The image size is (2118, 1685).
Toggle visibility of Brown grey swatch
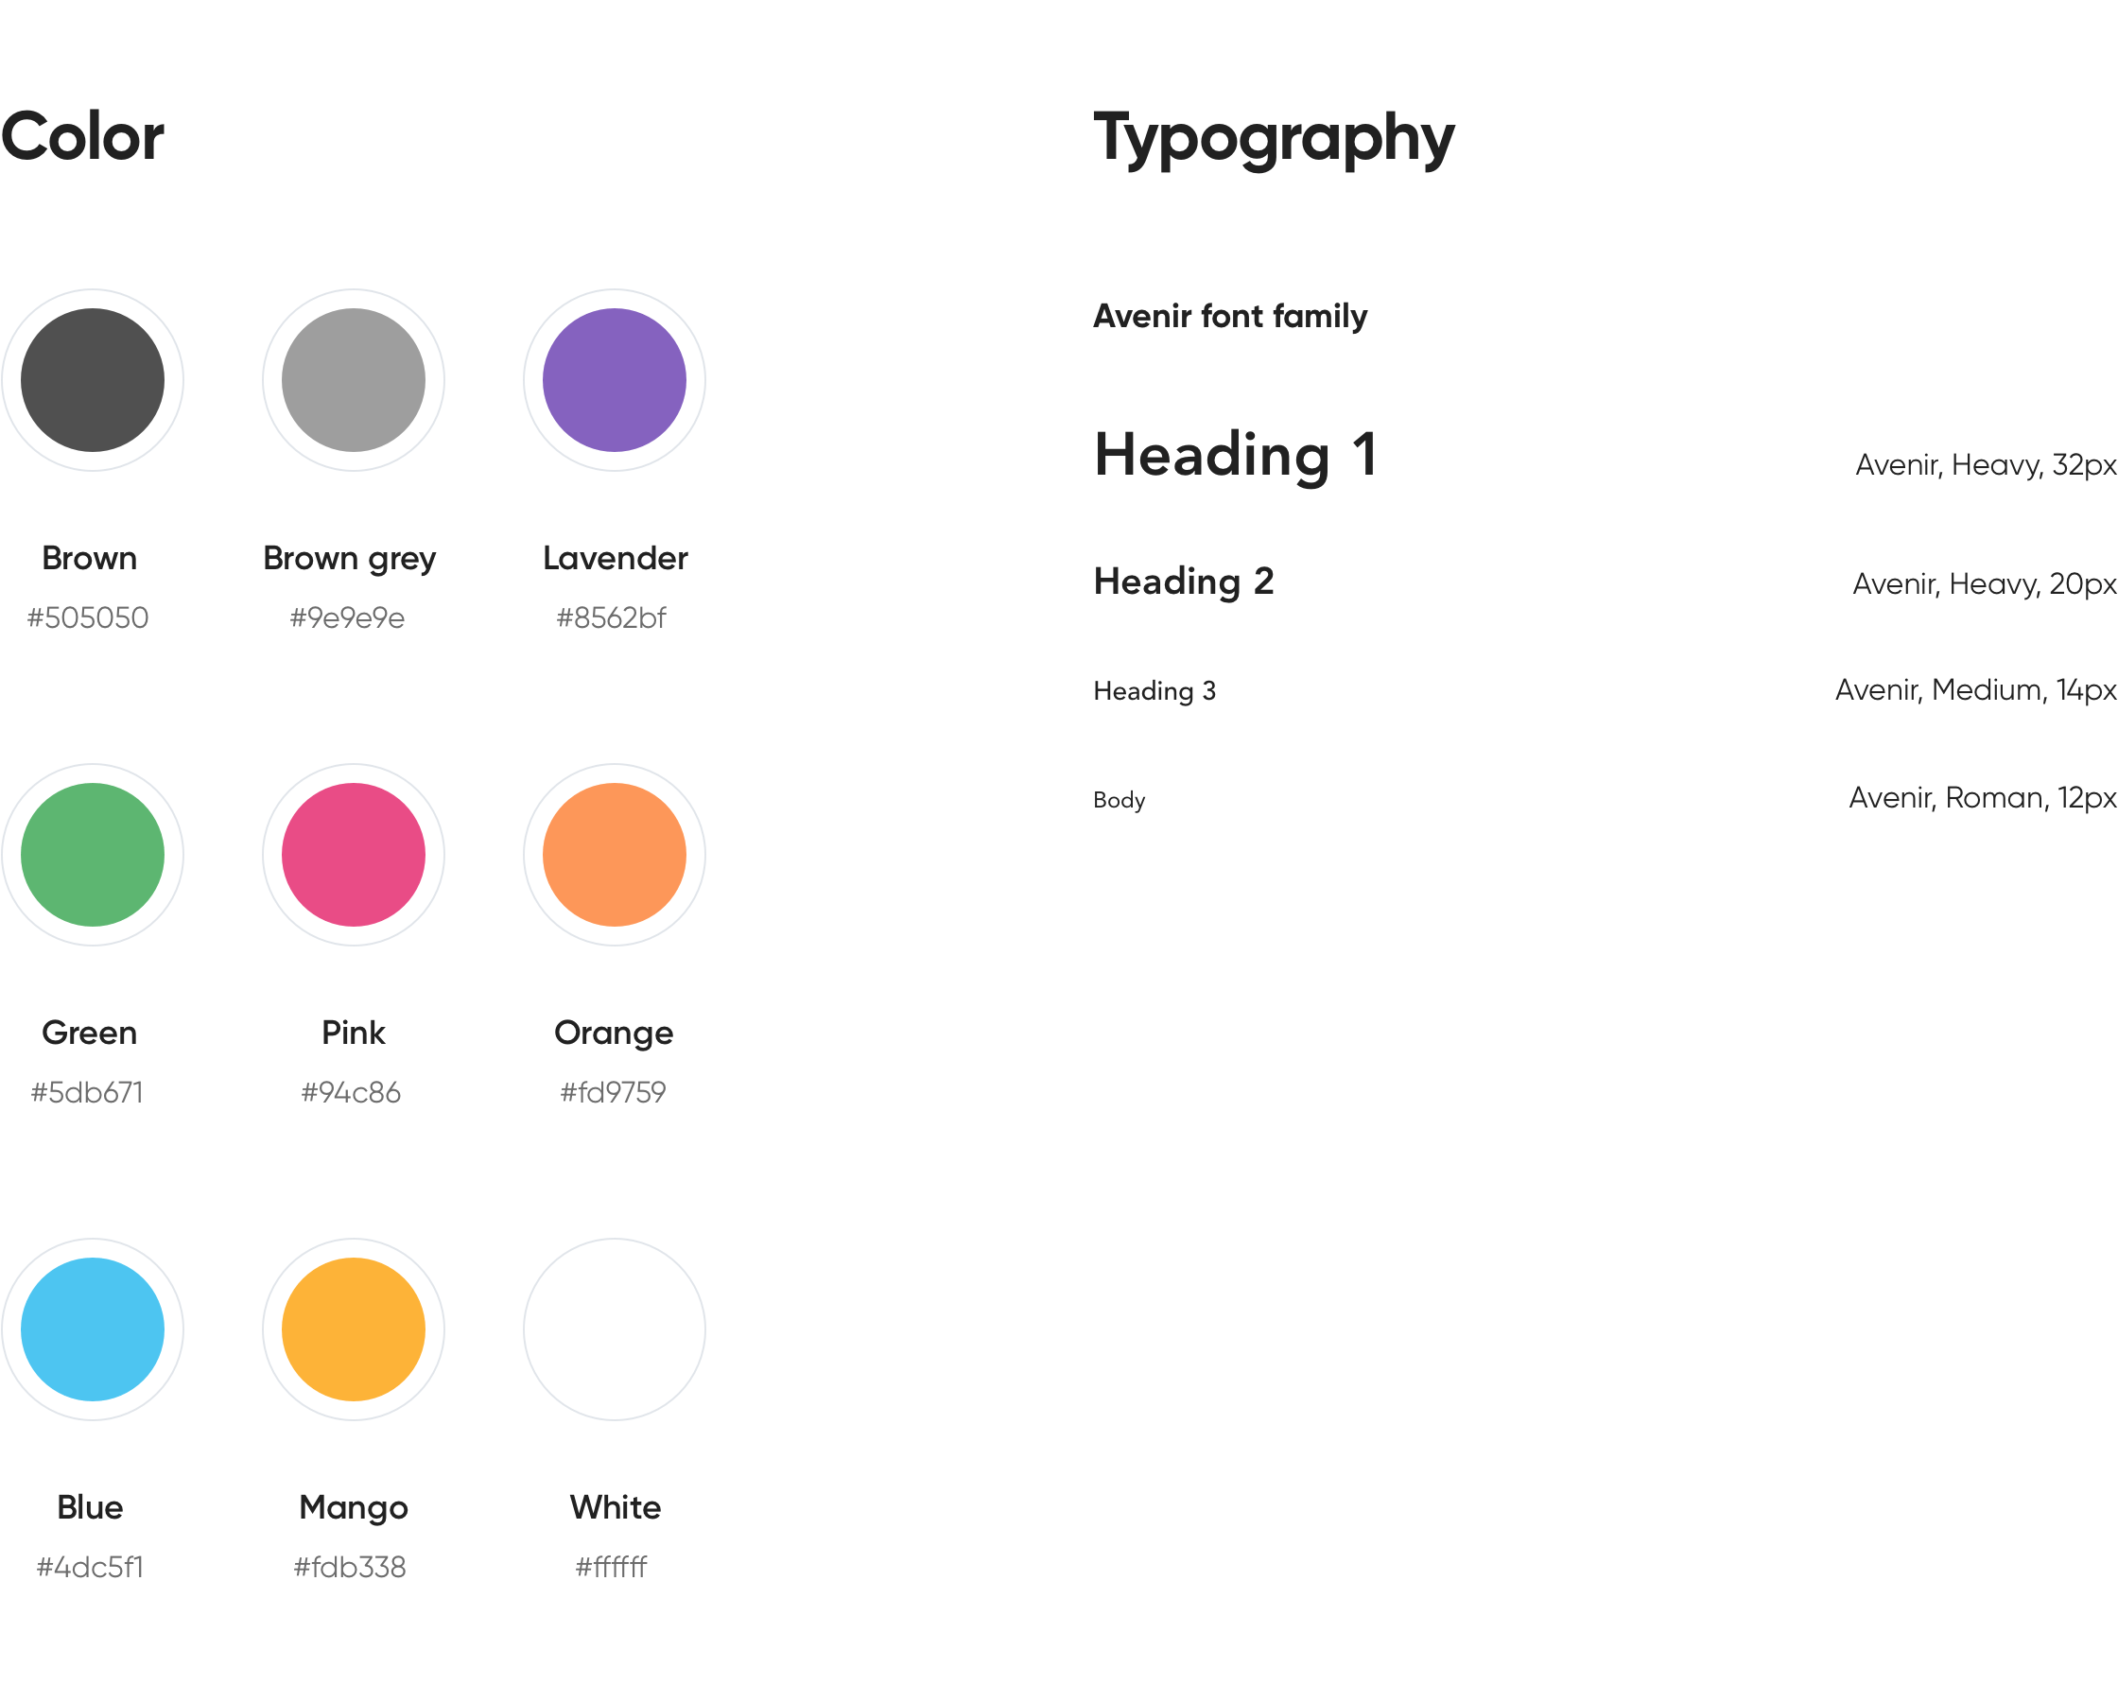(x=353, y=374)
